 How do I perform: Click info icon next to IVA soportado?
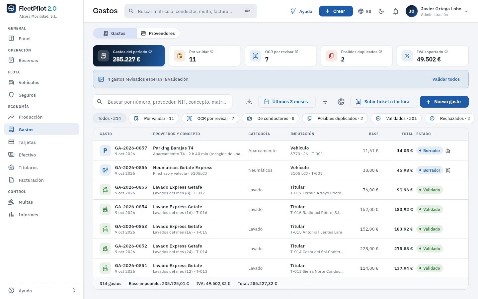[446, 51]
